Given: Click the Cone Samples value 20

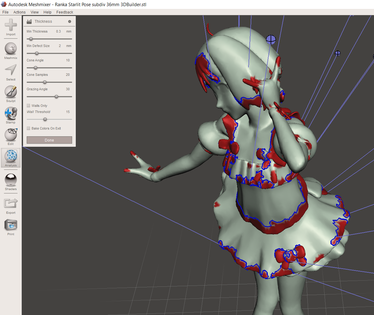Looking at the screenshot, I should click(68, 75).
